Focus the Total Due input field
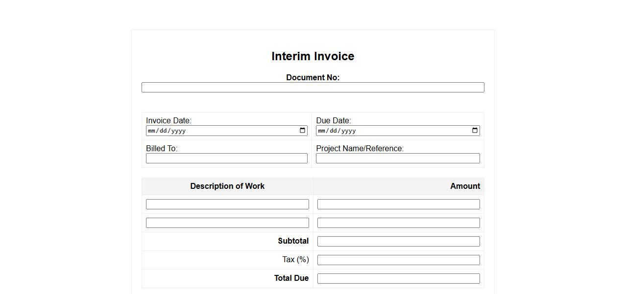This screenshot has width=626, height=294. (x=398, y=279)
